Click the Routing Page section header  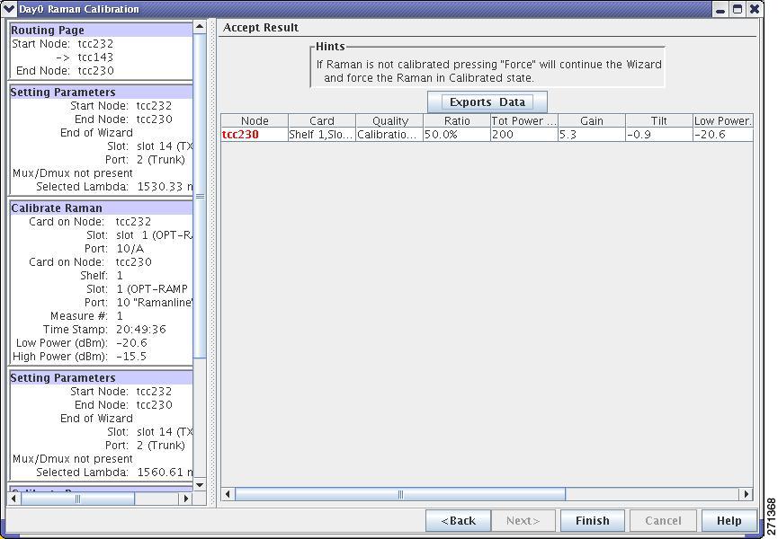coord(102,31)
